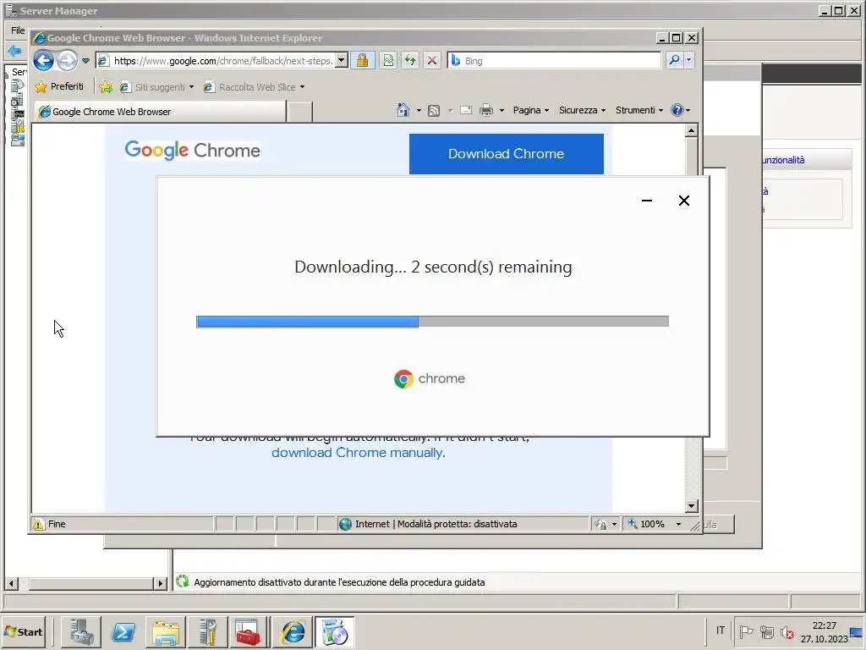The image size is (866, 650).
Task: Close the Chrome downloading dialog
Action: [x=683, y=201]
